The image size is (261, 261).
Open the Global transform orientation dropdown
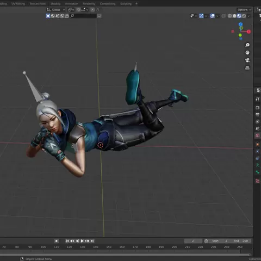pyautogui.click(x=55, y=10)
